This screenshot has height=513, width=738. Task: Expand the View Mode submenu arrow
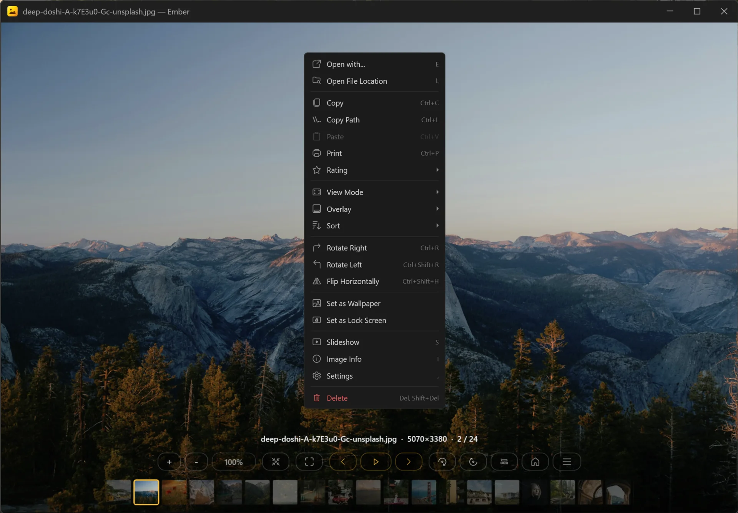[437, 192]
